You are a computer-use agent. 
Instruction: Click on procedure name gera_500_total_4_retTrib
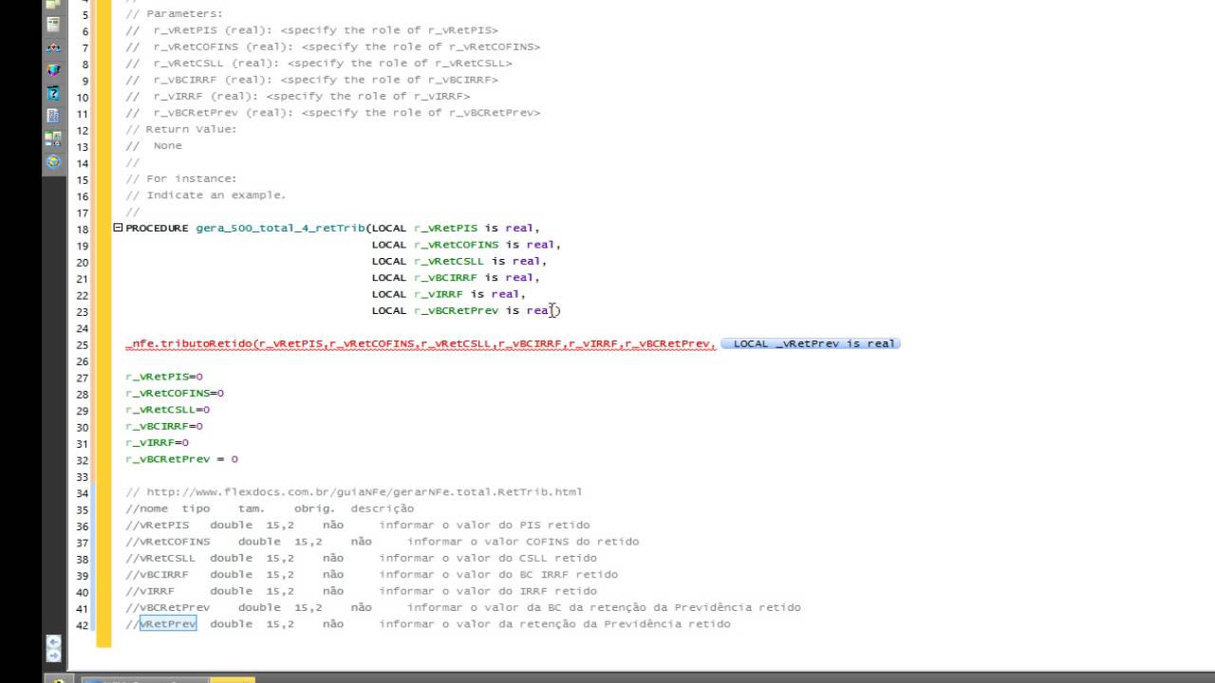pos(280,229)
